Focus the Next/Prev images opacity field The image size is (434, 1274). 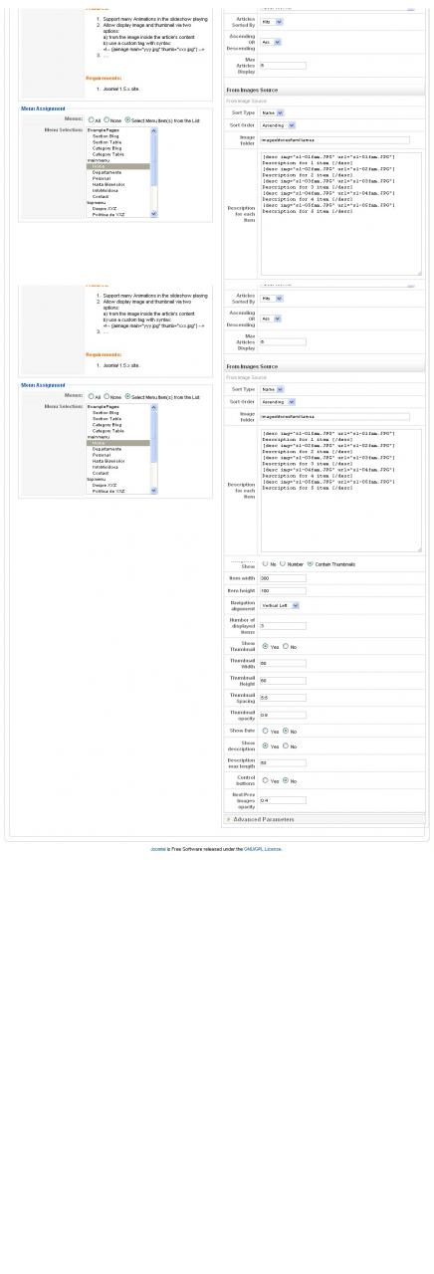point(283,800)
